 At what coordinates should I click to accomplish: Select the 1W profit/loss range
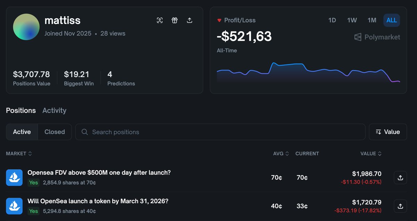tap(352, 20)
